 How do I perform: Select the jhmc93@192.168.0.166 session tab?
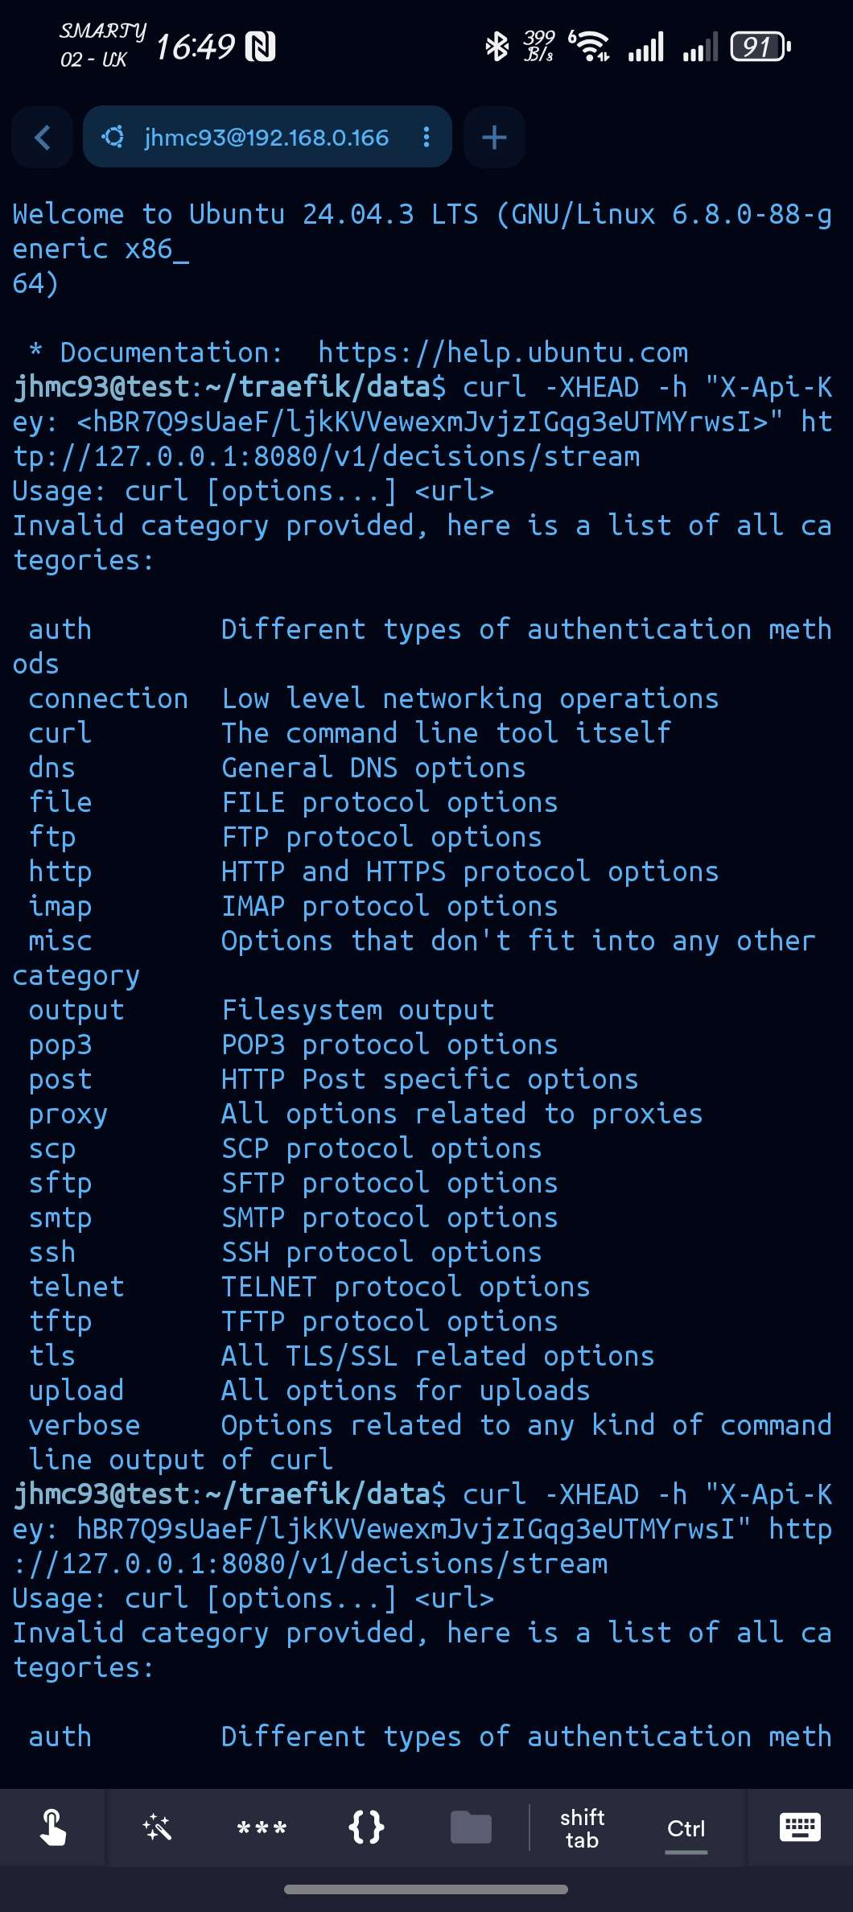[266, 138]
